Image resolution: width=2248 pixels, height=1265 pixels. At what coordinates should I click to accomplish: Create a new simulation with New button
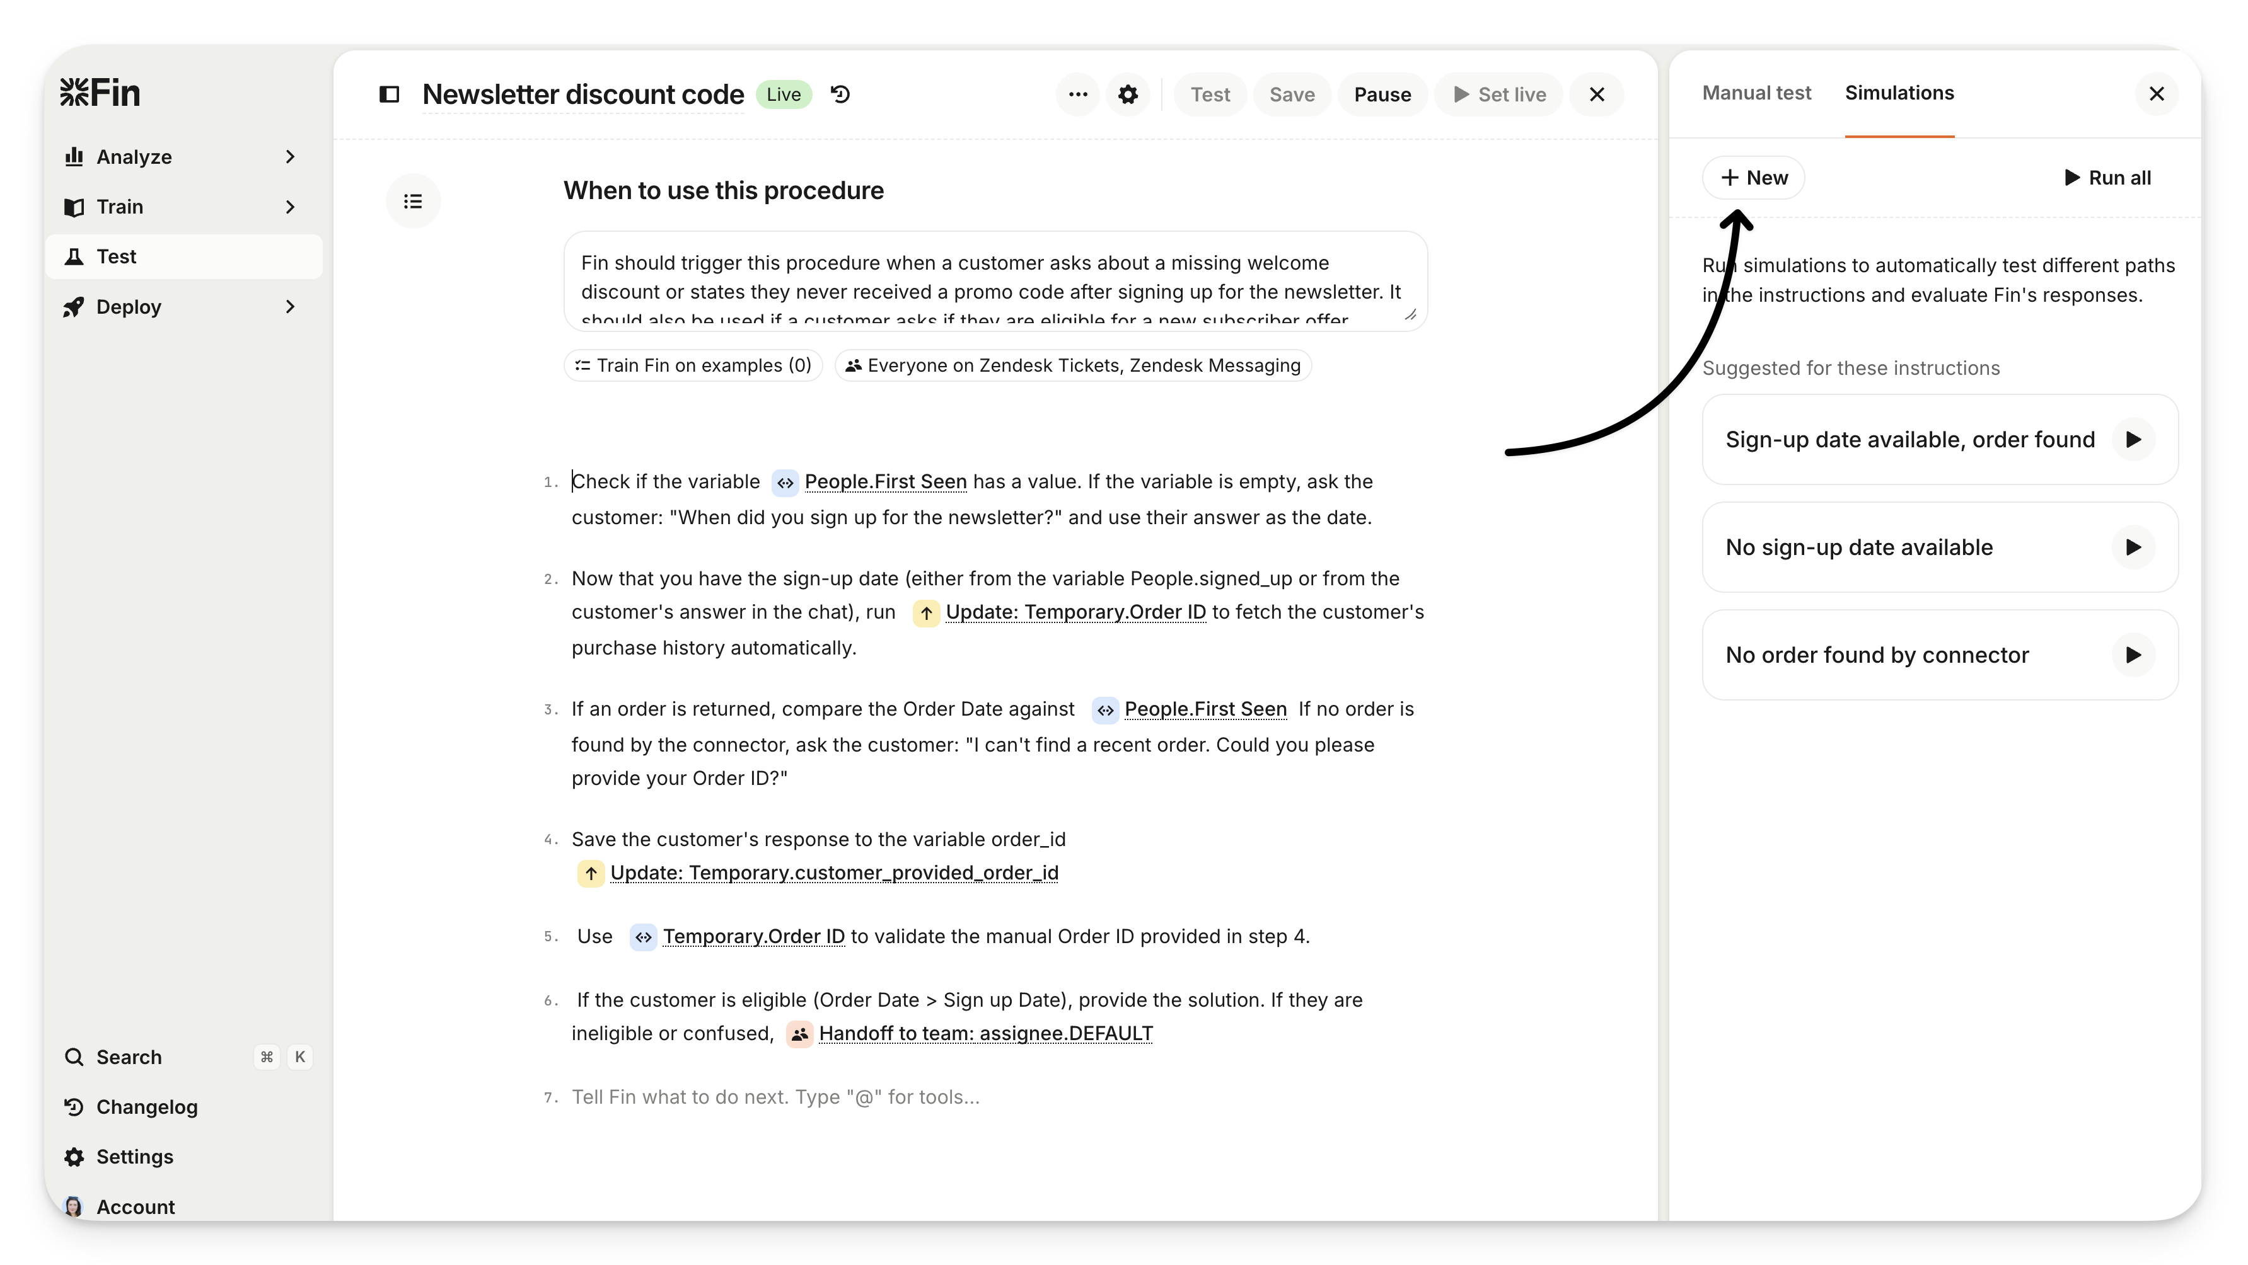1753,178
